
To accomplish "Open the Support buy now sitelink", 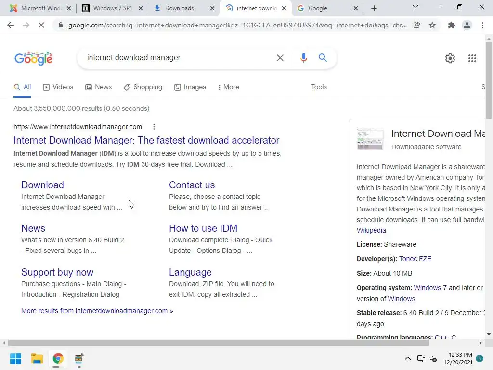I will (57, 272).
